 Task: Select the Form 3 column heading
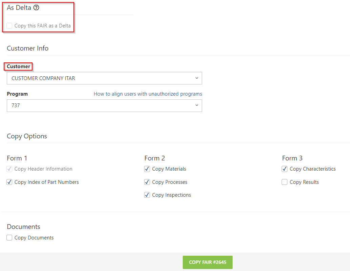(292, 158)
